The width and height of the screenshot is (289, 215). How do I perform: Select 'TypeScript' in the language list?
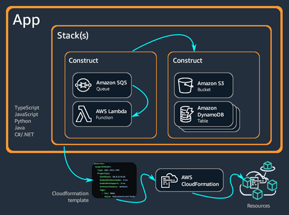tap(28, 107)
